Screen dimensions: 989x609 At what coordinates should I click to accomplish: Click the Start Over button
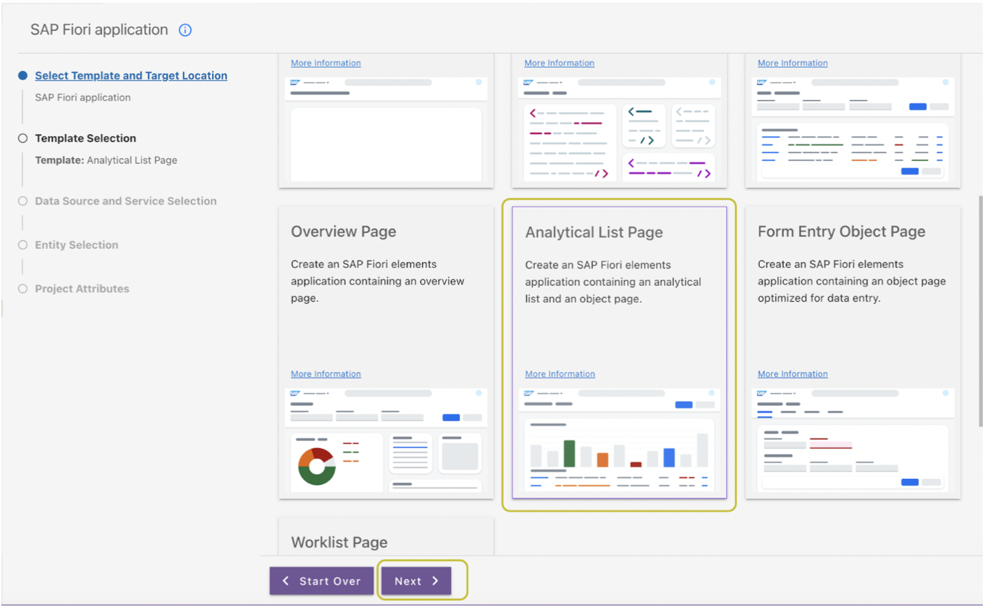(321, 581)
